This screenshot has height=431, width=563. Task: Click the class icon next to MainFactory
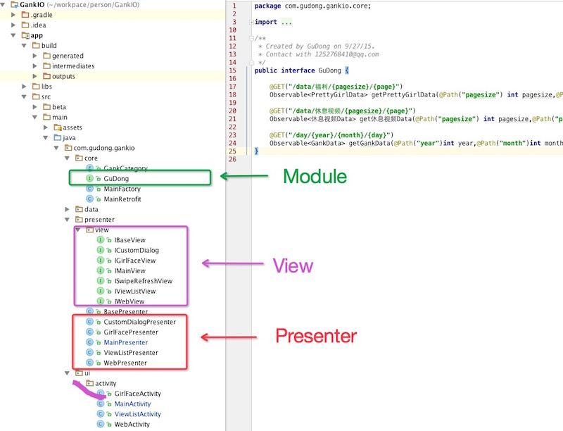[x=89, y=189]
